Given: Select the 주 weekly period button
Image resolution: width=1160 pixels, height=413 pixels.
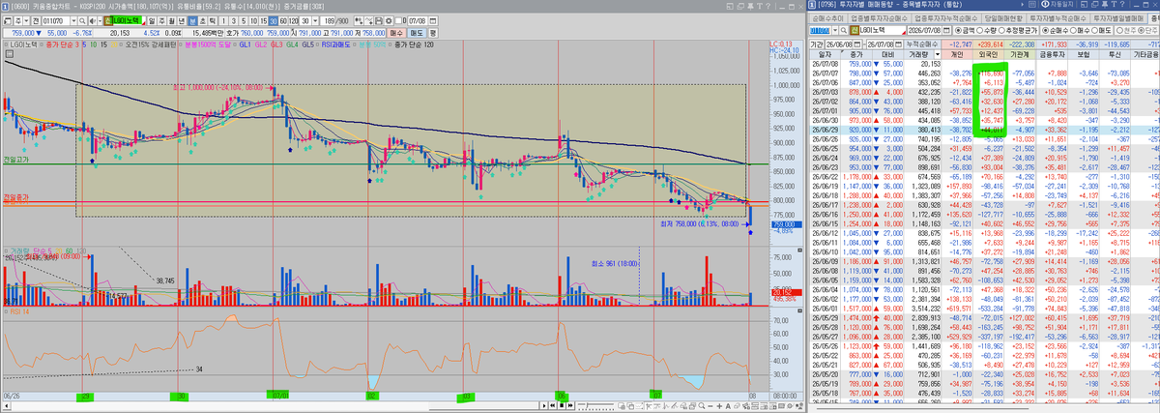Looking at the screenshot, I should pos(161,20).
